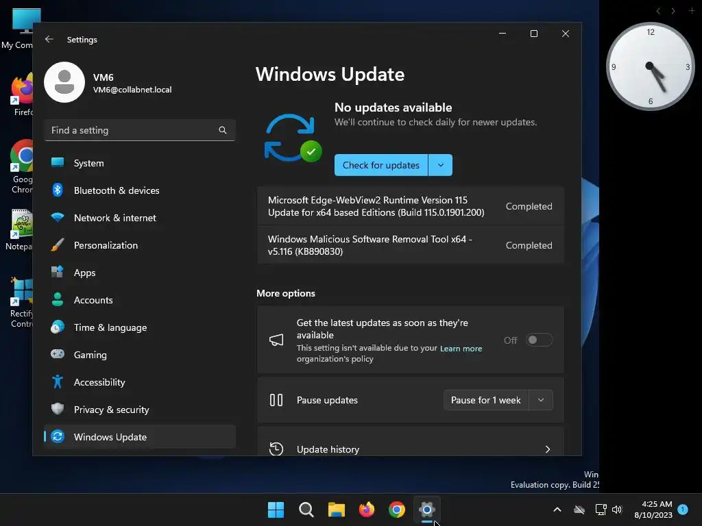Click inside the Find a setting search box

(x=140, y=130)
